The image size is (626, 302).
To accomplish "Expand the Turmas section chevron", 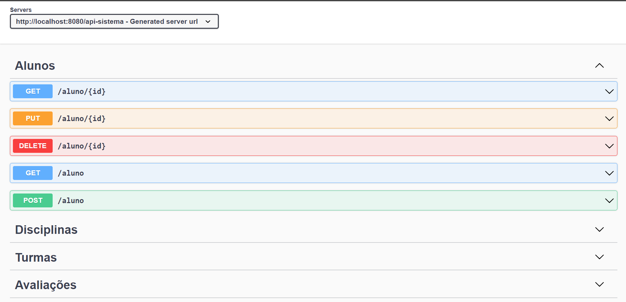I will (x=599, y=257).
